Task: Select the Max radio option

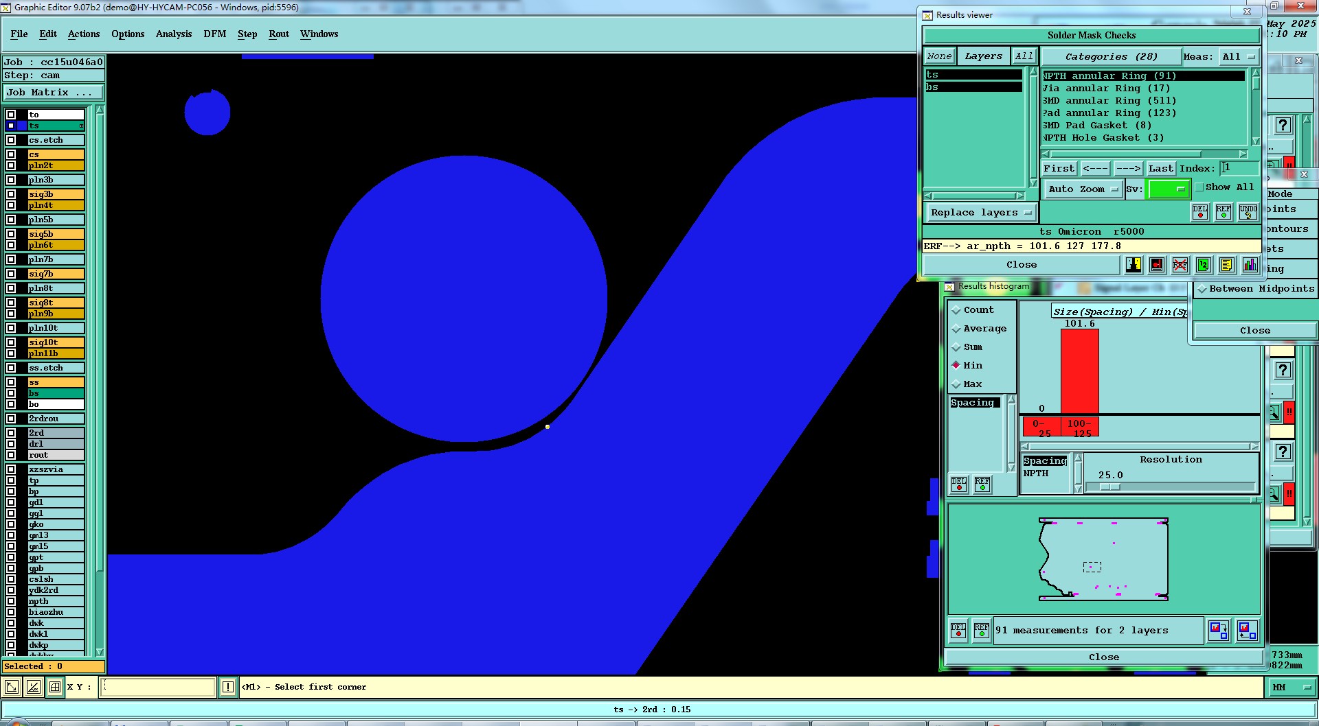Action: tap(956, 384)
